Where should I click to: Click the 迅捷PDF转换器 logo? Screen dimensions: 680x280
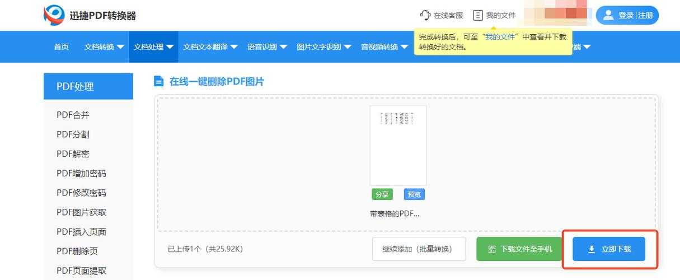90,15
